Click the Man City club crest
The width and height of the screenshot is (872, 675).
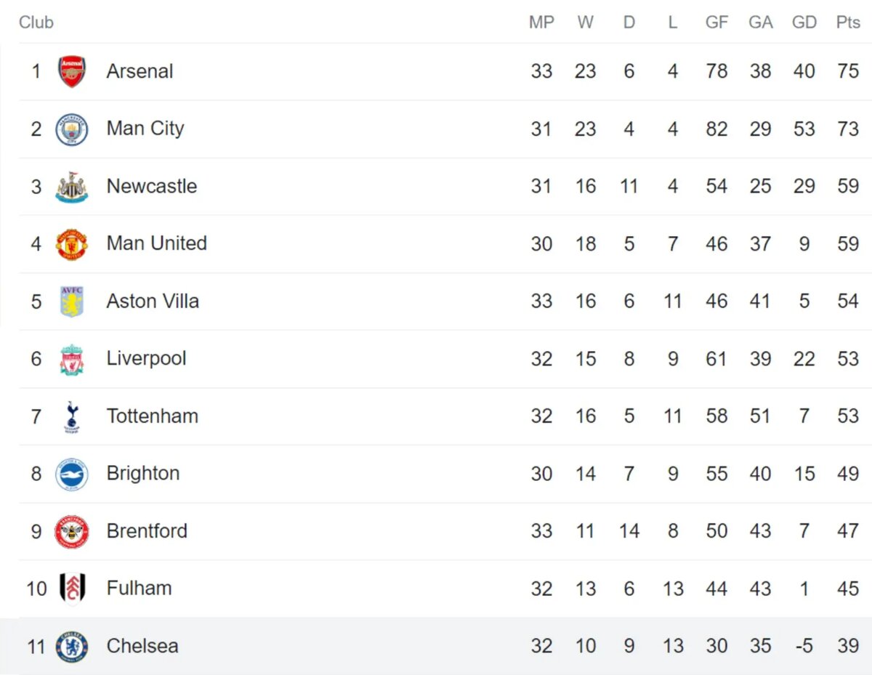(x=72, y=129)
